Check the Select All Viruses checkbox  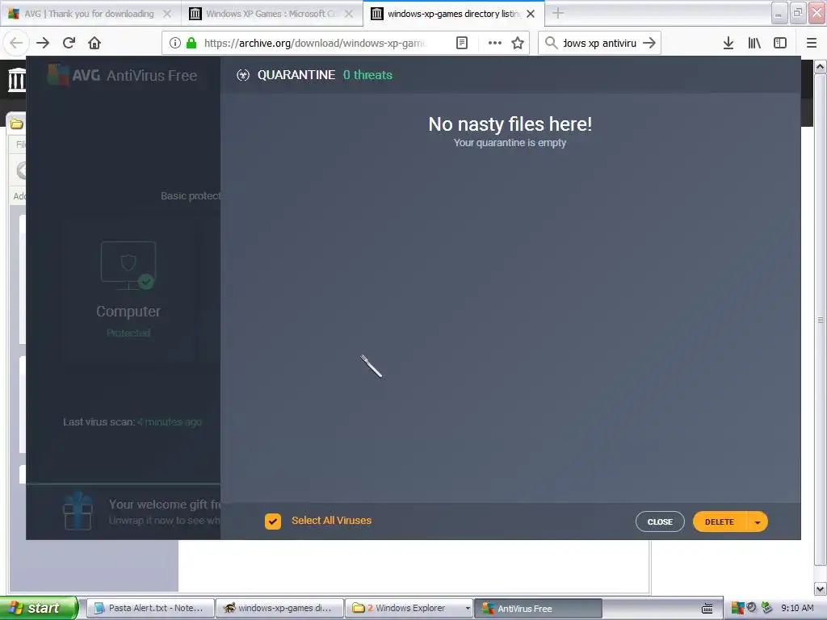tap(273, 522)
